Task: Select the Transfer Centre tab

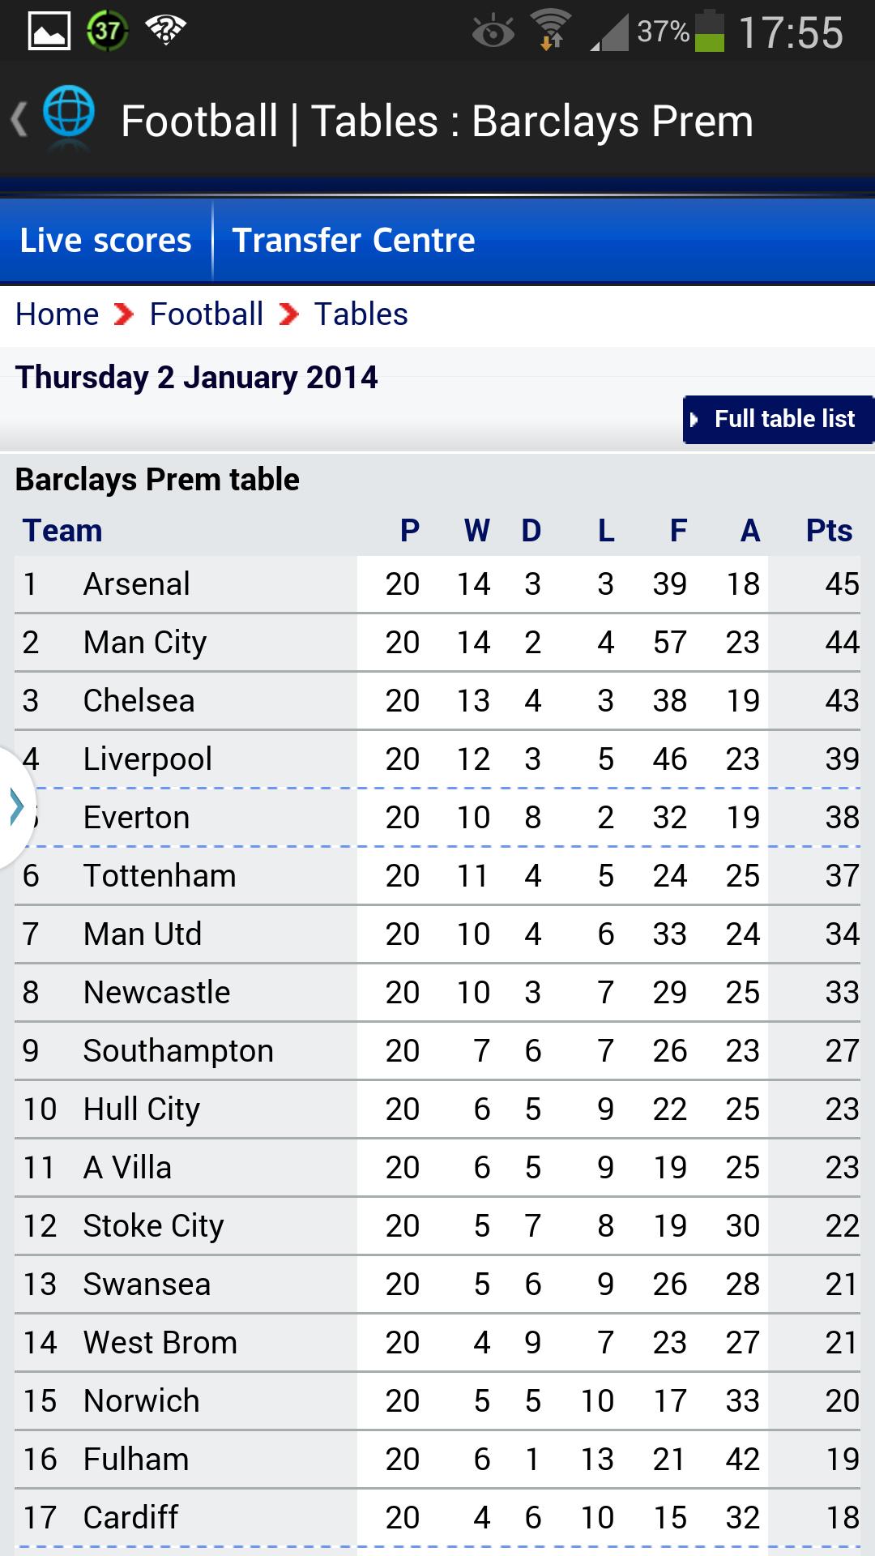Action: coord(354,241)
